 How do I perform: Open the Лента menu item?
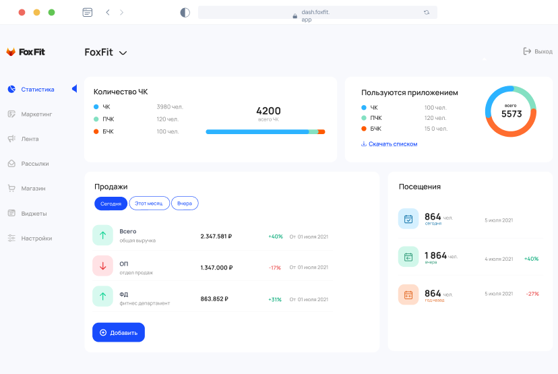click(x=30, y=139)
